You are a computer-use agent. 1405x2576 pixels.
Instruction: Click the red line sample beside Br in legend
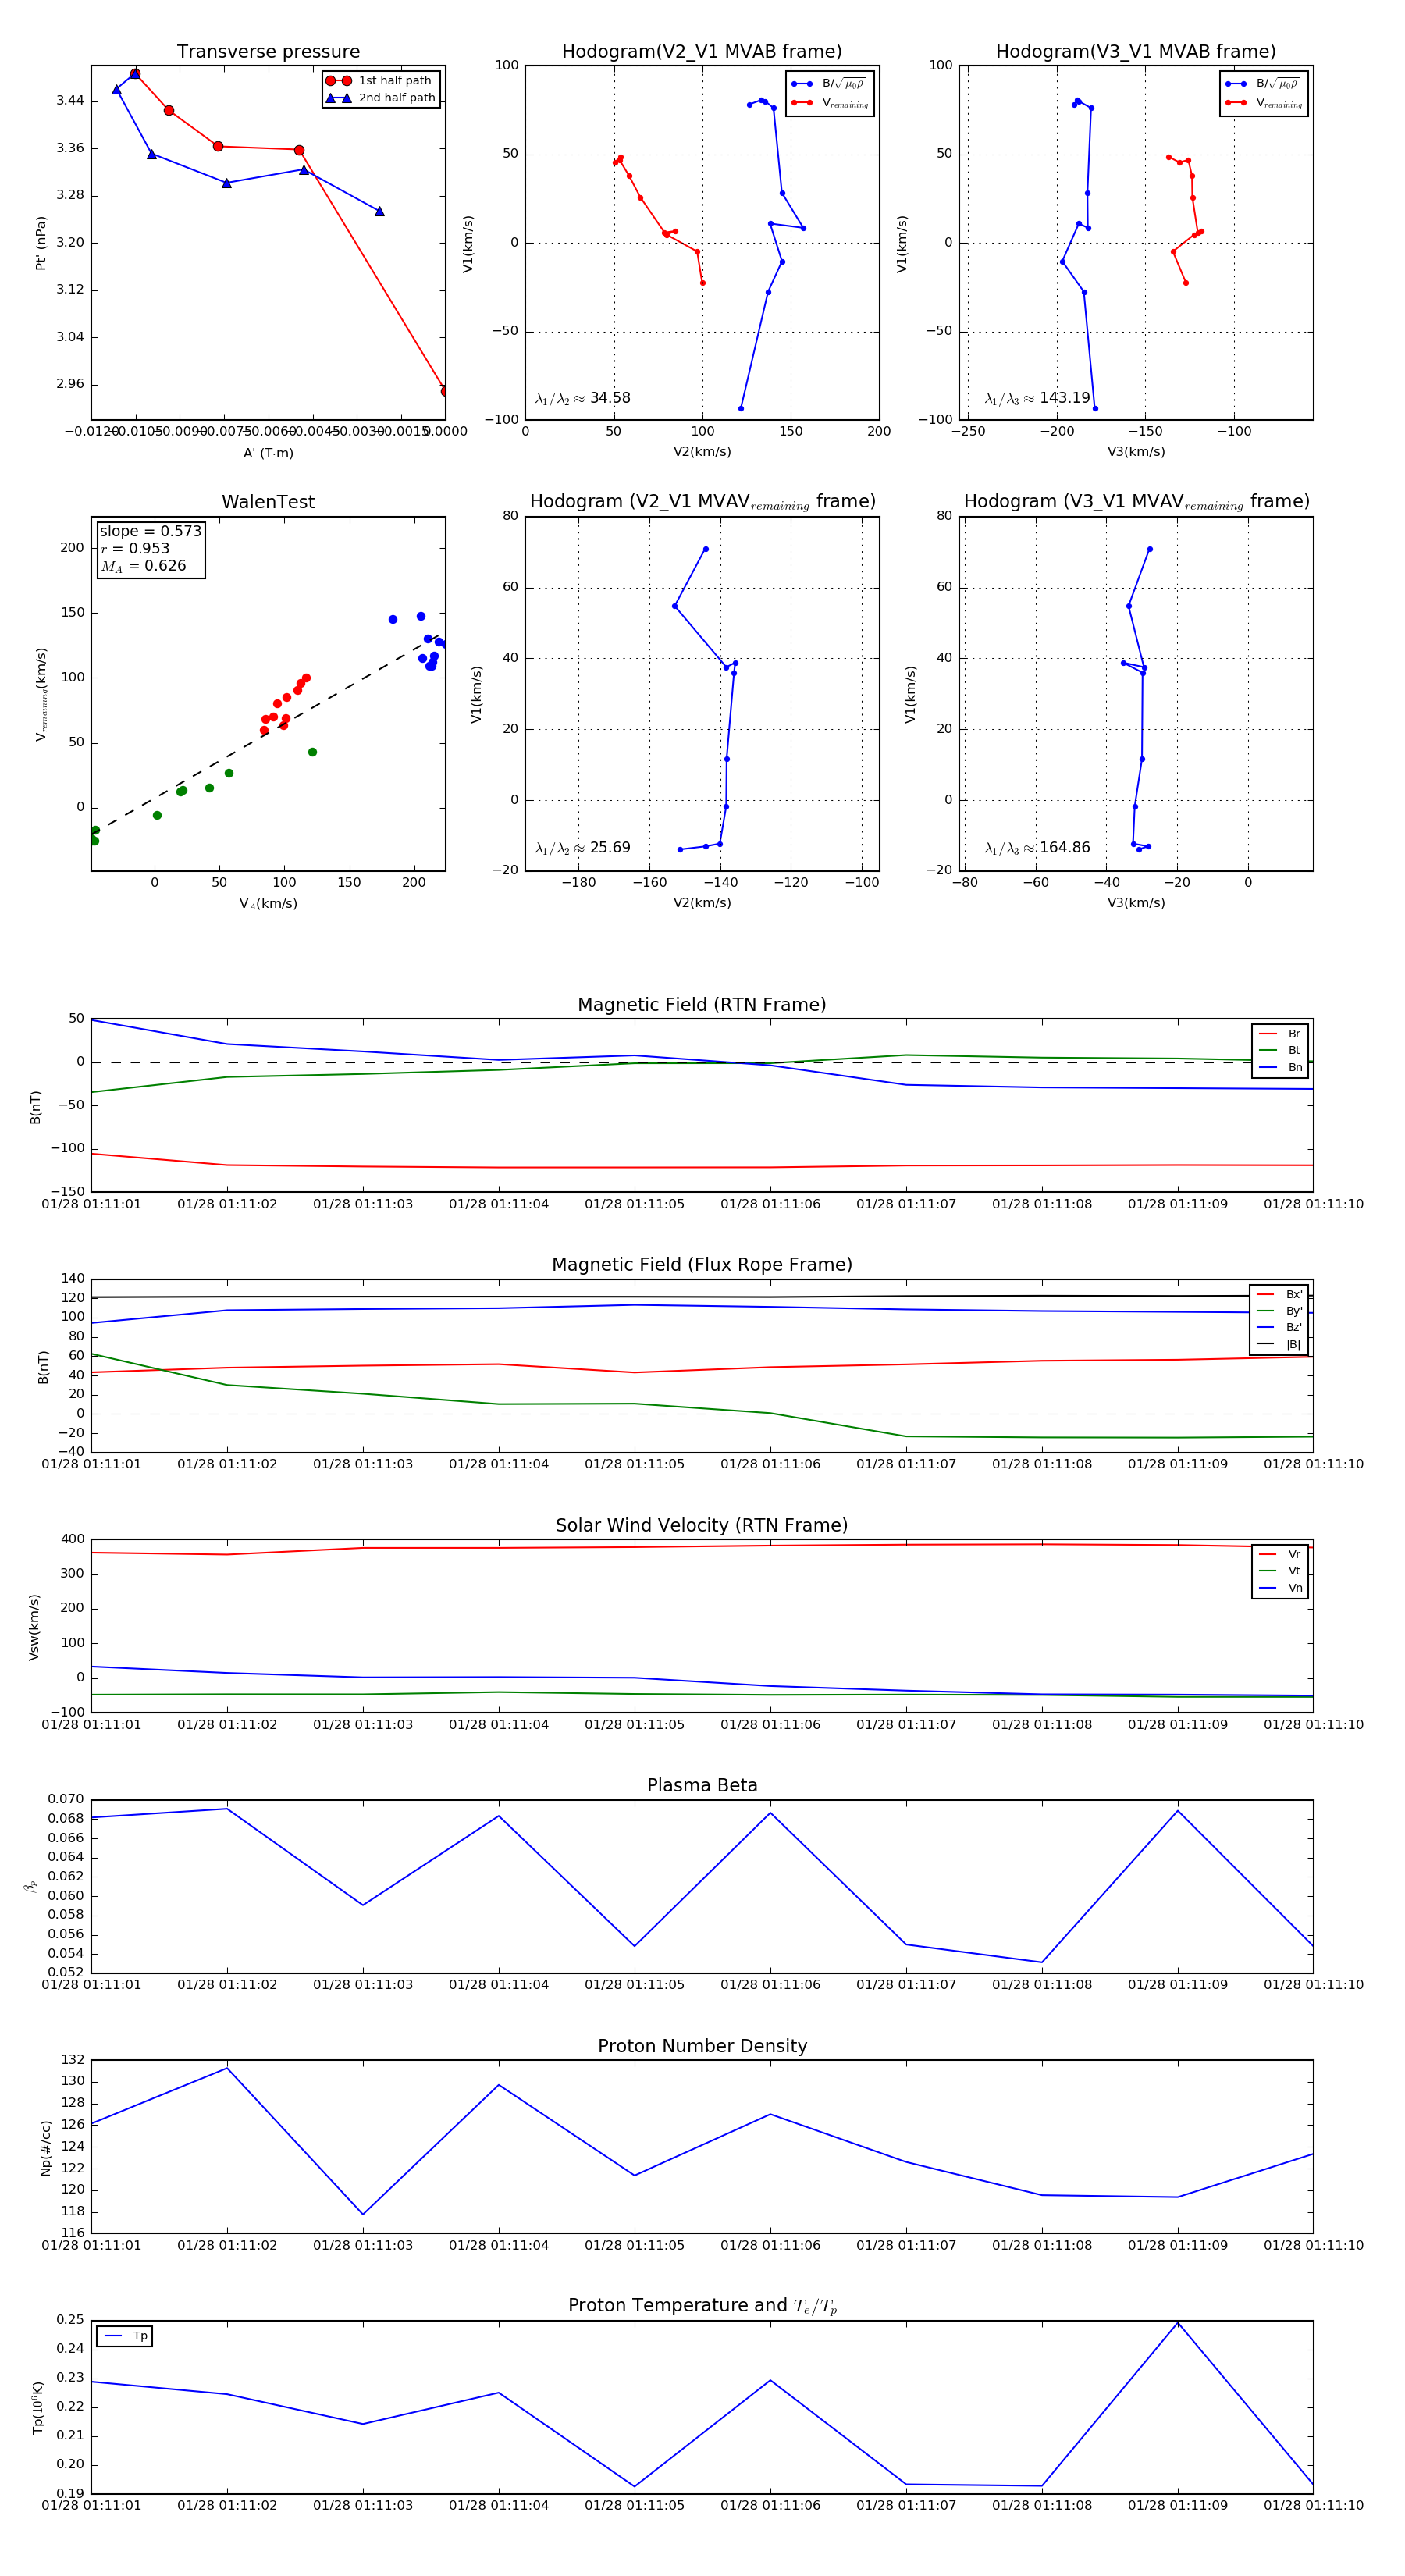tap(1267, 1034)
